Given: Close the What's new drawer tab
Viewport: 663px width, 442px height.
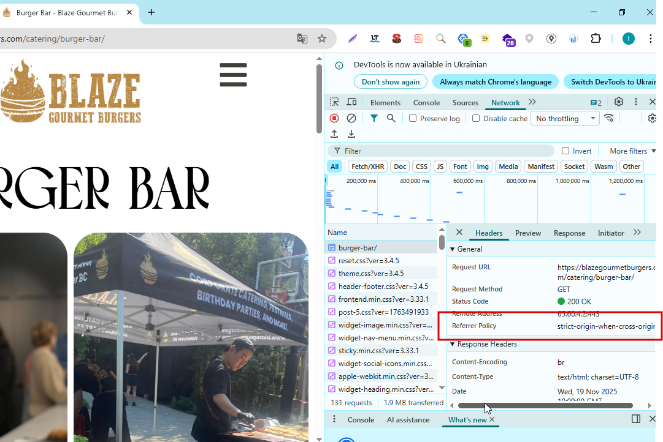Looking at the screenshot, I should click(492, 419).
